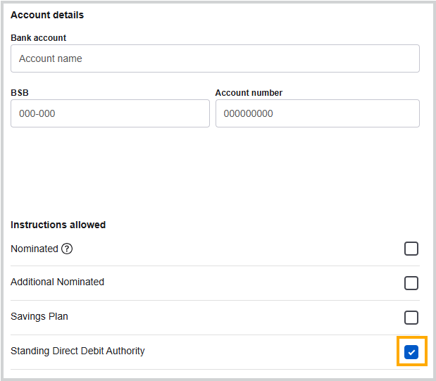Screen dimensions: 436x381
Task: Click the 000-000 placeholder text
Action: pyautogui.click(x=37, y=113)
